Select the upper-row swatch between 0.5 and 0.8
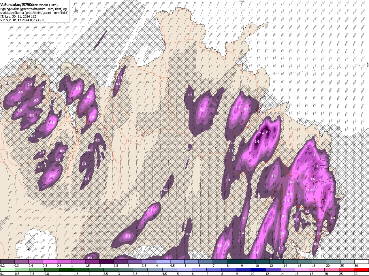Screen dimensions: 369x276 [50, 262]
